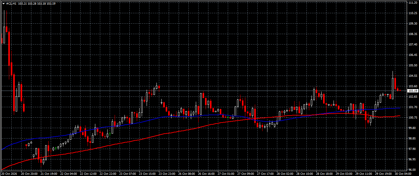
Task: Click the 23 Oct 23:00 time label
Action: point(167,174)
